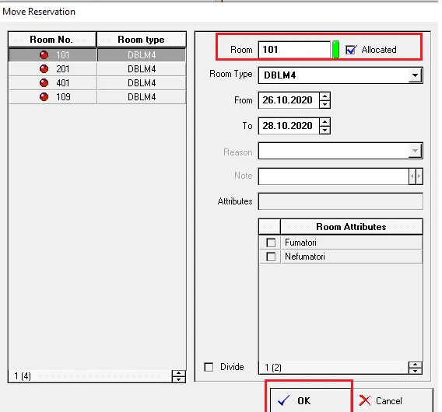Click DBLM4 type cell for room 101
The height and width of the screenshot is (412, 442).
point(142,54)
